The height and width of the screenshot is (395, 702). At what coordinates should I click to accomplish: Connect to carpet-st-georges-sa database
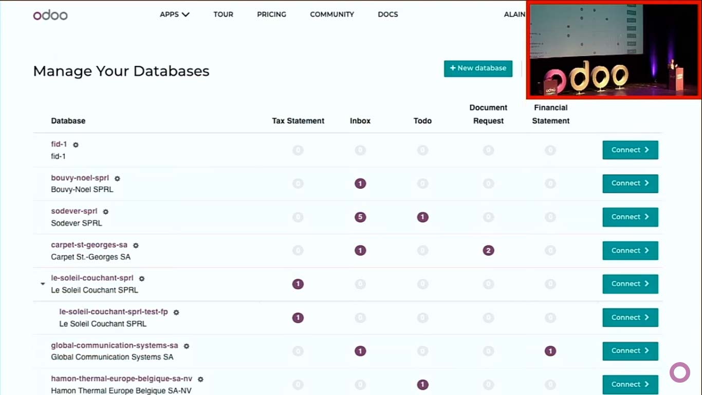click(631, 250)
